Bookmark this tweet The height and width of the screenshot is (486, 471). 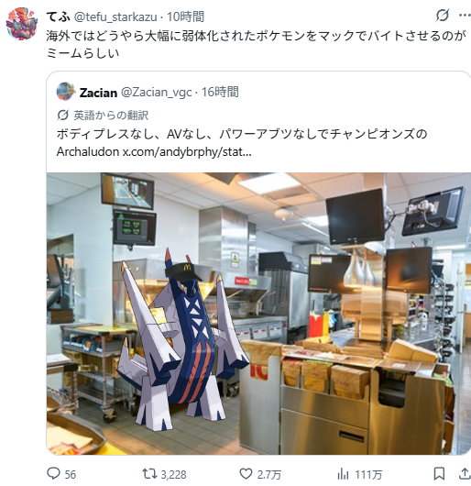[x=439, y=473]
